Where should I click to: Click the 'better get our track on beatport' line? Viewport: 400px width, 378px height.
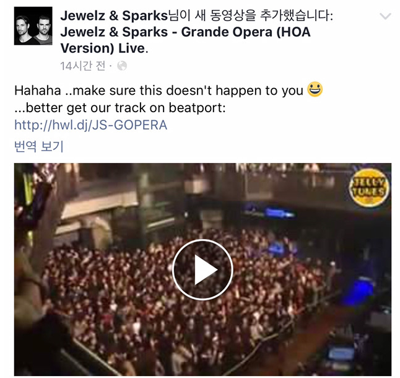pos(120,108)
